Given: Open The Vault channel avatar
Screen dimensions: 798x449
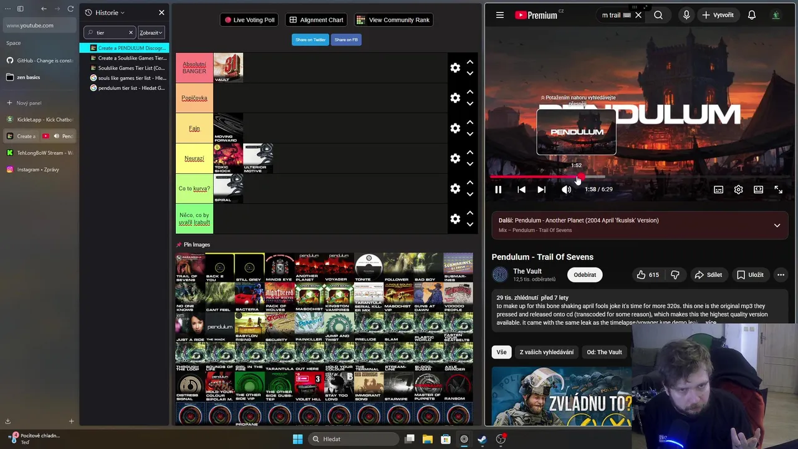Looking at the screenshot, I should coord(500,275).
